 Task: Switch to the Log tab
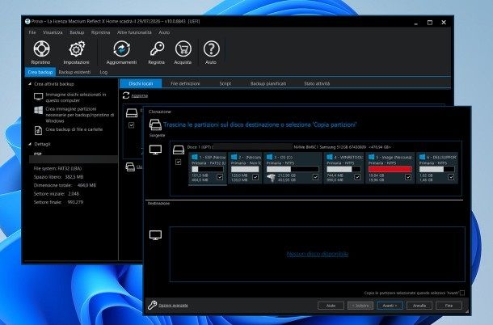click(103, 72)
